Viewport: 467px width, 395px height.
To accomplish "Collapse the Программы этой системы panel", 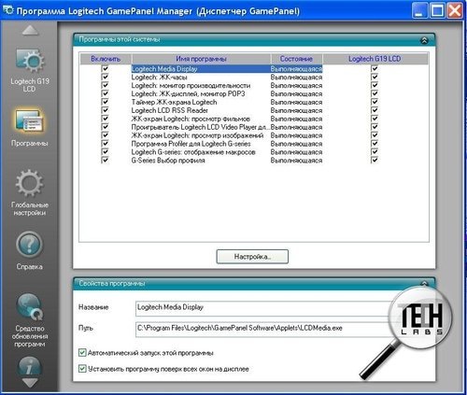I will (424, 40).
